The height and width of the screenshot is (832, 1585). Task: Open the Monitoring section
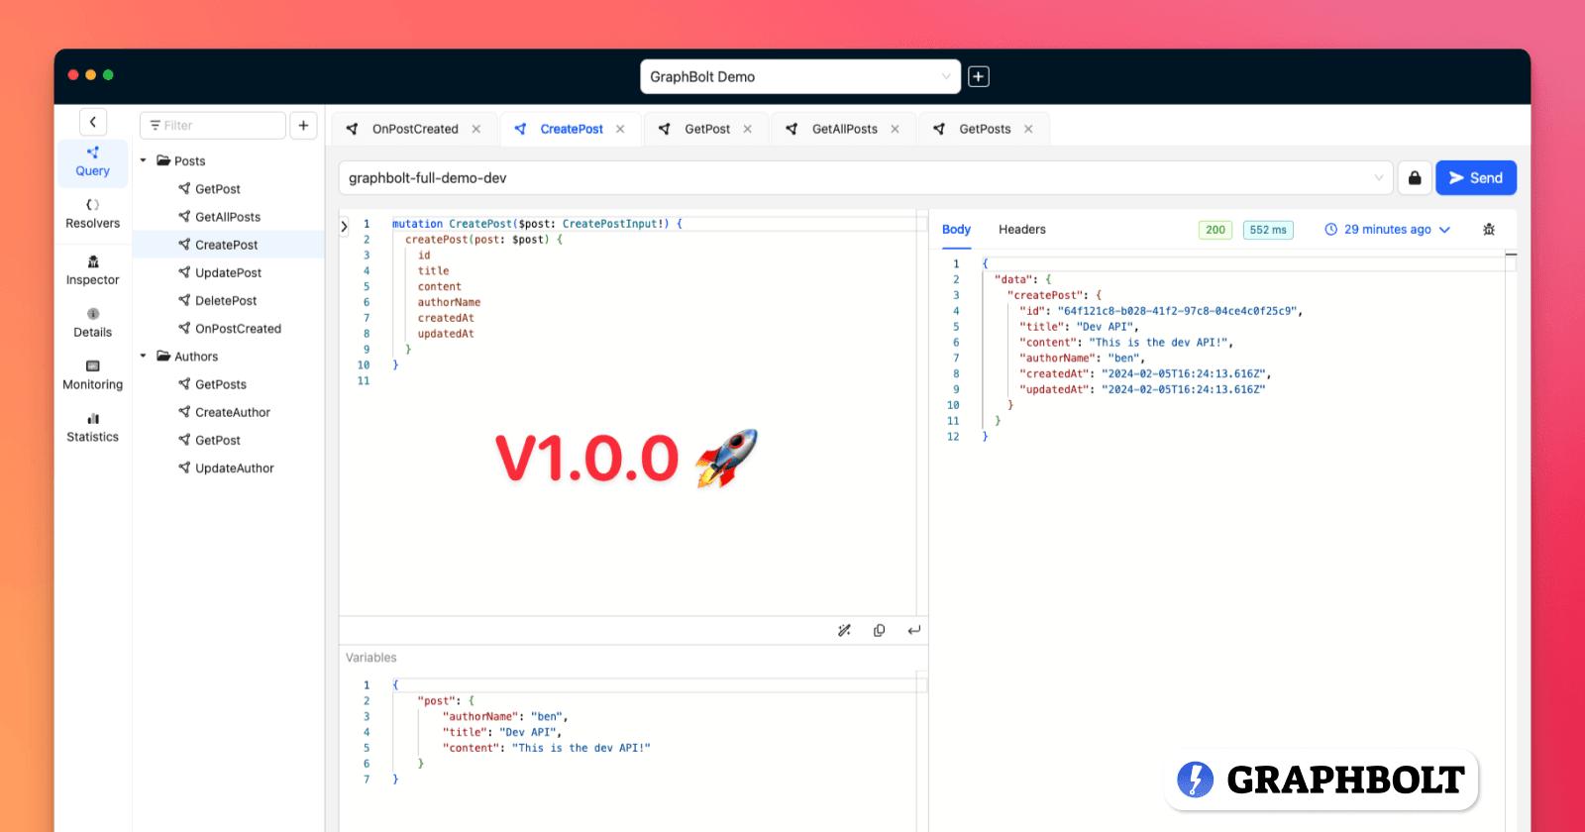pyautogui.click(x=92, y=375)
